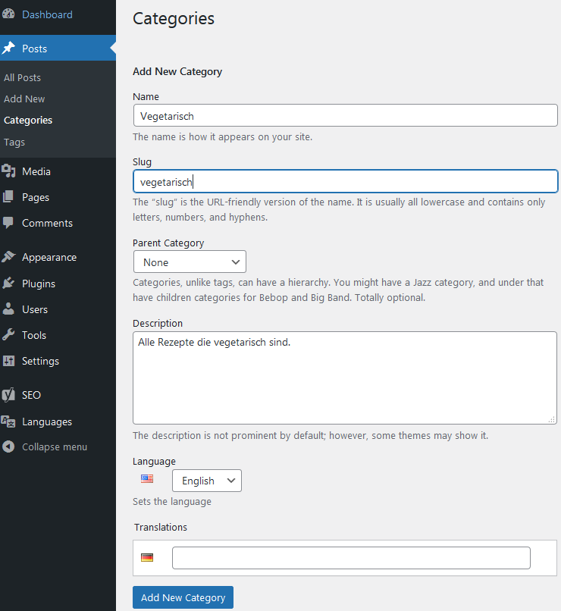Image resolution: width=561 pixels, height=611 pixels.
Task: Open the Language dropdown set to English
Action: point(207,481)
